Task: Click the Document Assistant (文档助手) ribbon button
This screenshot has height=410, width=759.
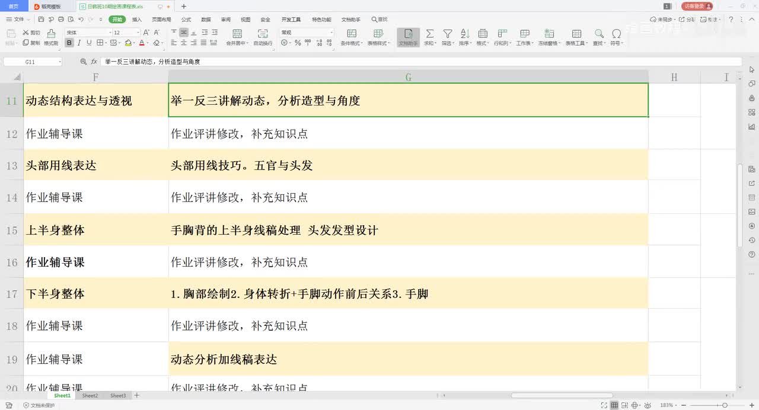Action: tap(408, 37)
